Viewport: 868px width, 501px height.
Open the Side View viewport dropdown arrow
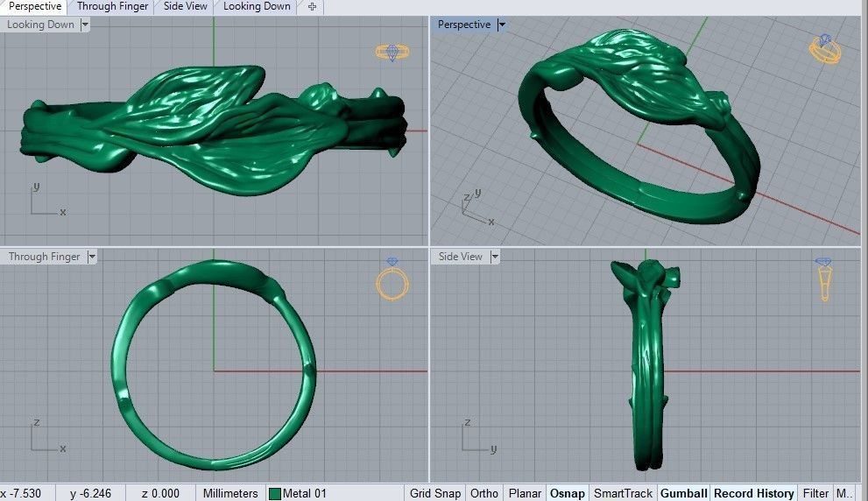point(494,257)
